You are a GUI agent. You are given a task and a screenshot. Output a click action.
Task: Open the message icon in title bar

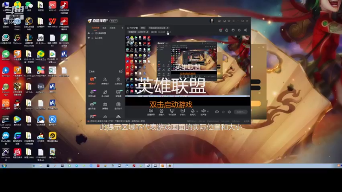pyautogui.click(x=219, y=21)
